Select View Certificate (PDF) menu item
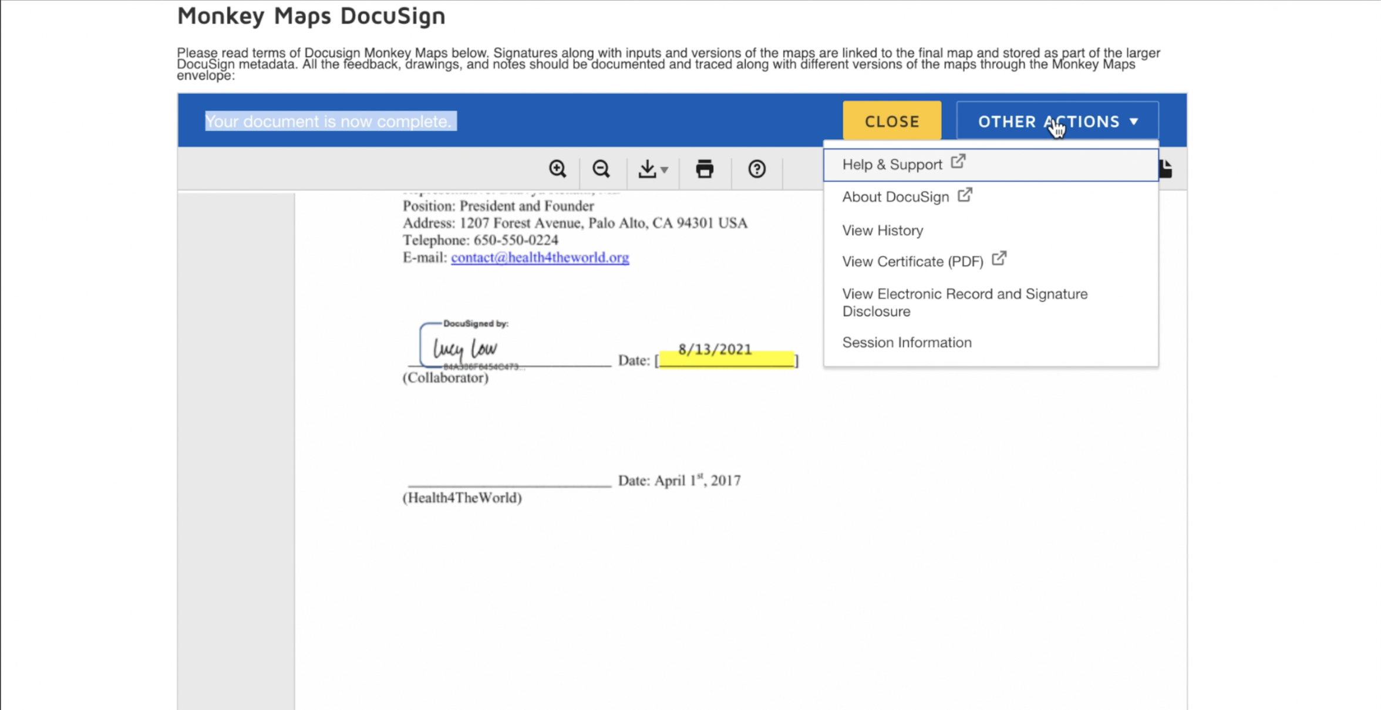The height and width of the screenshot is (710, 1381). (912, 262)
